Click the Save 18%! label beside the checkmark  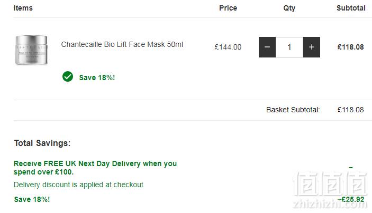[97, 78]
